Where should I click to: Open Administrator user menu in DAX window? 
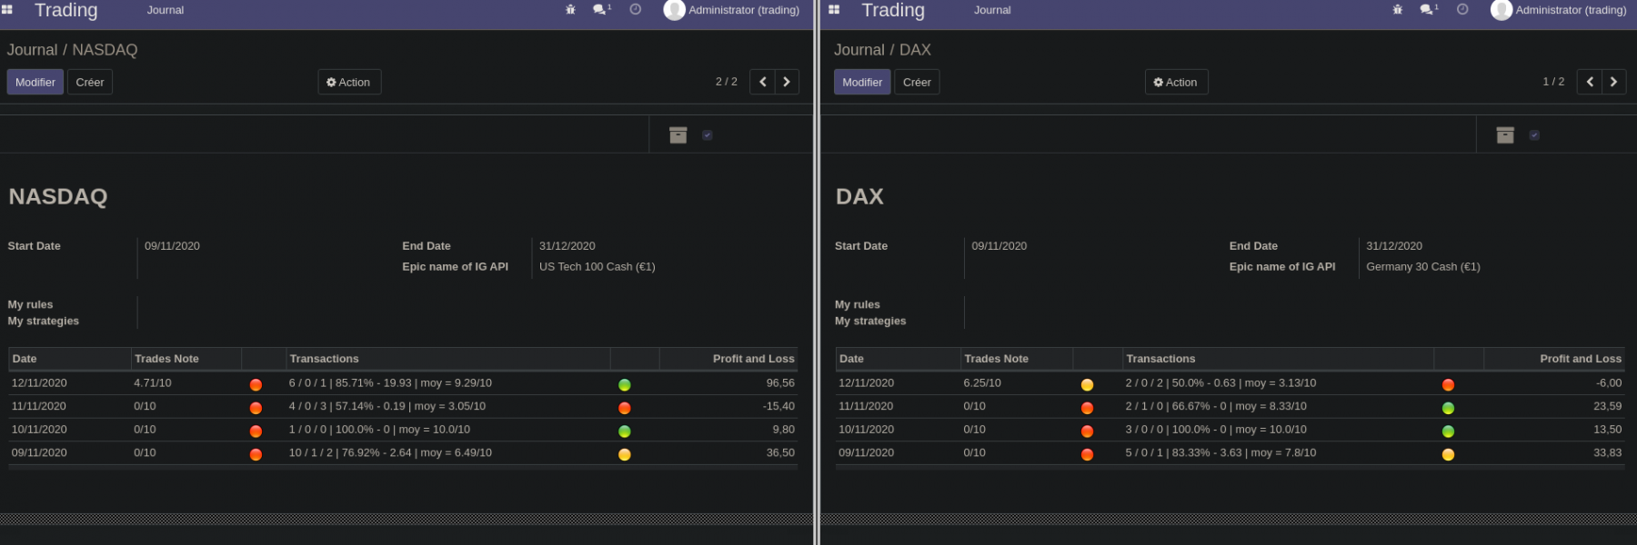(1559, 10)
